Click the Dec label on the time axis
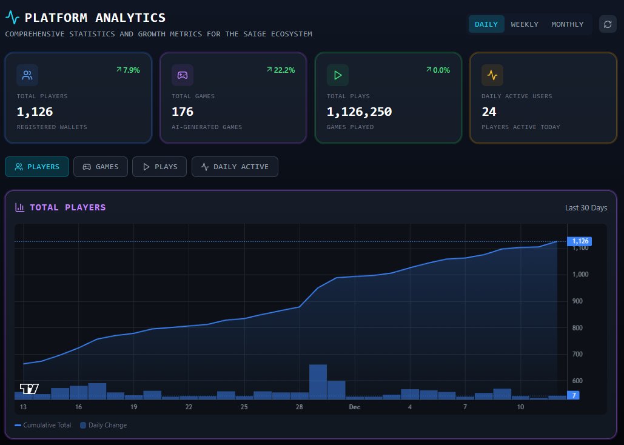624x445 pixels. [x=355, y=407]
